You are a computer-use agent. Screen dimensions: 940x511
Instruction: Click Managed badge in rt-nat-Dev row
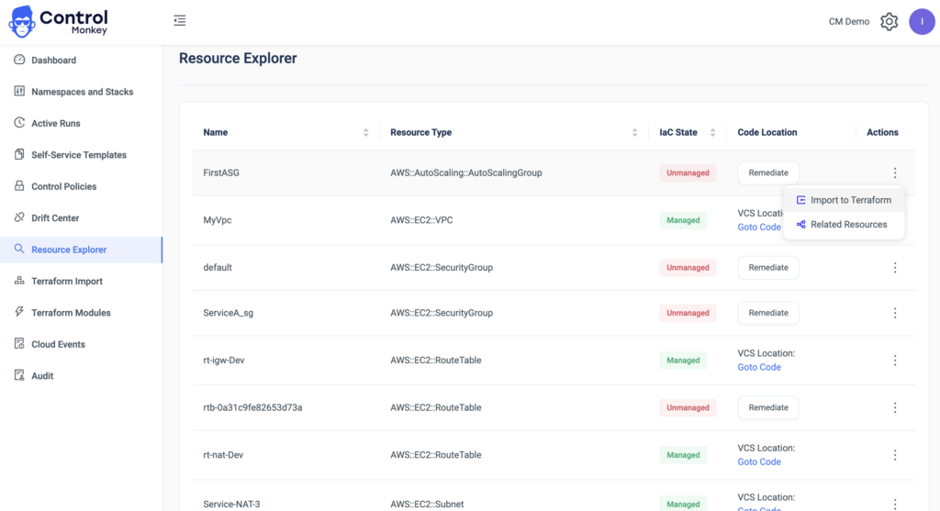pos(683,455)
